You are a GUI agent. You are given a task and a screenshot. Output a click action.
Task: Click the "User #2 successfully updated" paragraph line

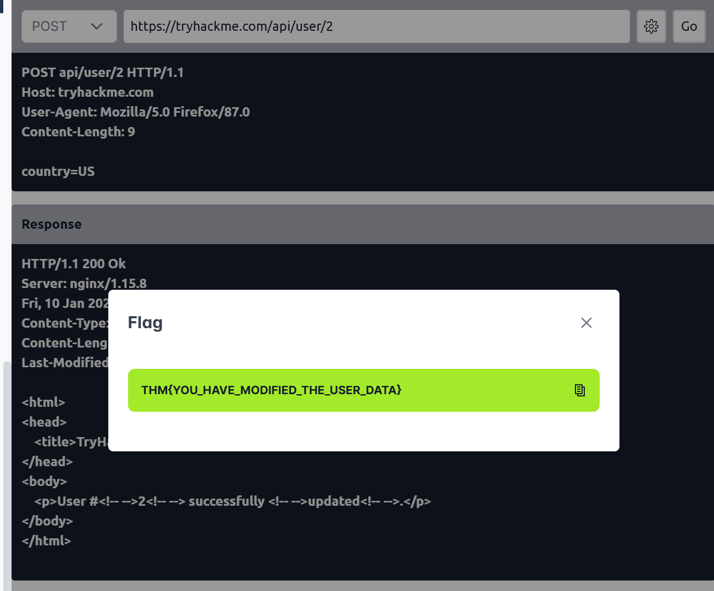pyautogui.click(x=233, y=501)
